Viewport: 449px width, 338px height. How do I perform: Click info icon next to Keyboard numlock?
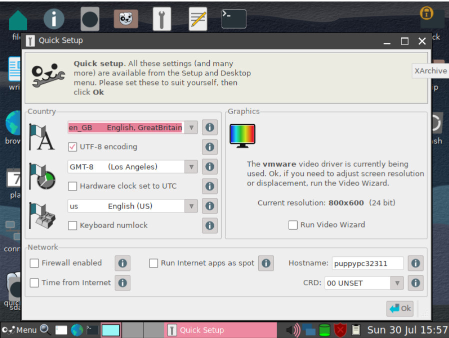click(x=210, y=225)
